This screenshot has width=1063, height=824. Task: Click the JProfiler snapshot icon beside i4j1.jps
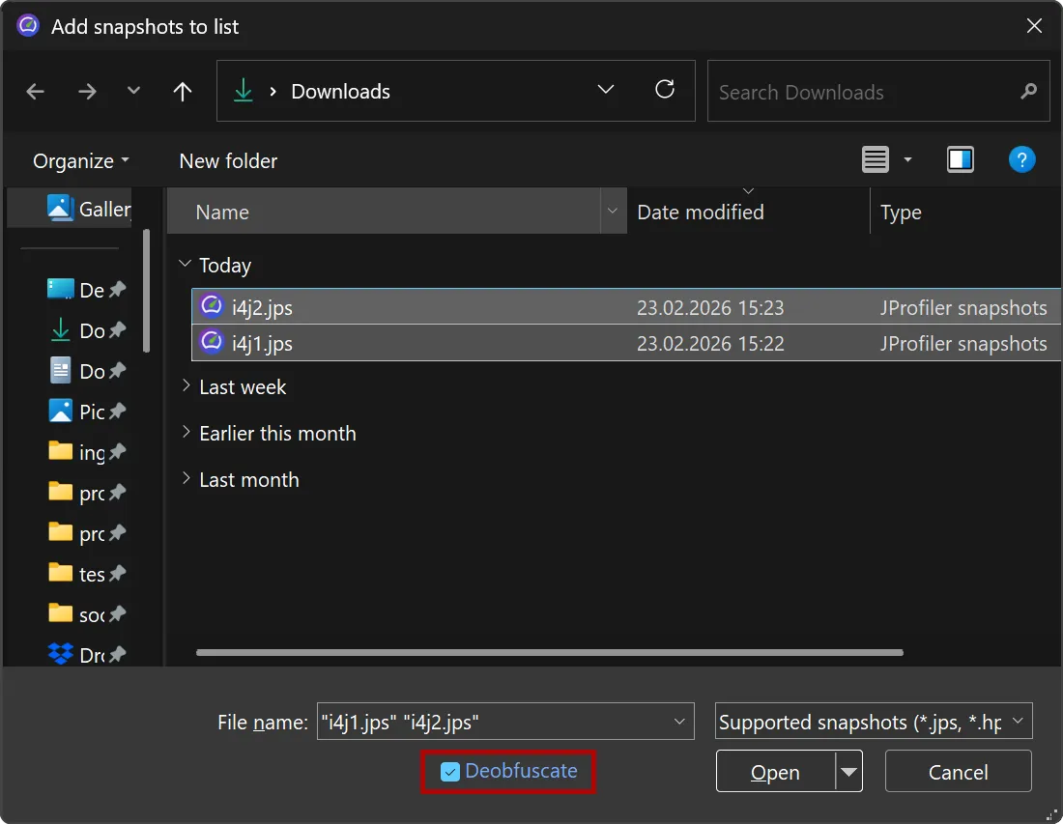click(x=211, y=343)
